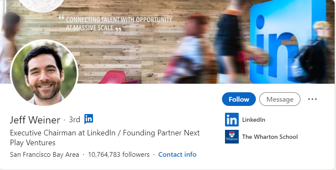The image size is (336, 170).
Task: View the 10,764,783 followers count
Action: [119, 155]
